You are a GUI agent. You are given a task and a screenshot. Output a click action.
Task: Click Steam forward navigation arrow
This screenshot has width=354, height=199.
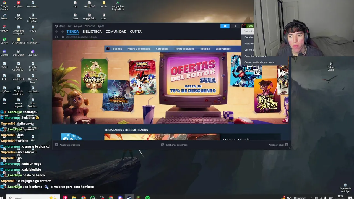point(62,32)
